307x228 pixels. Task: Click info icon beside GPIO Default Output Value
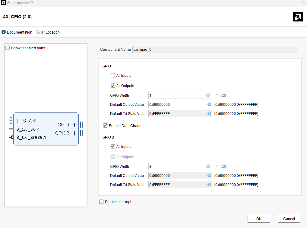click(x=209, y=104)
